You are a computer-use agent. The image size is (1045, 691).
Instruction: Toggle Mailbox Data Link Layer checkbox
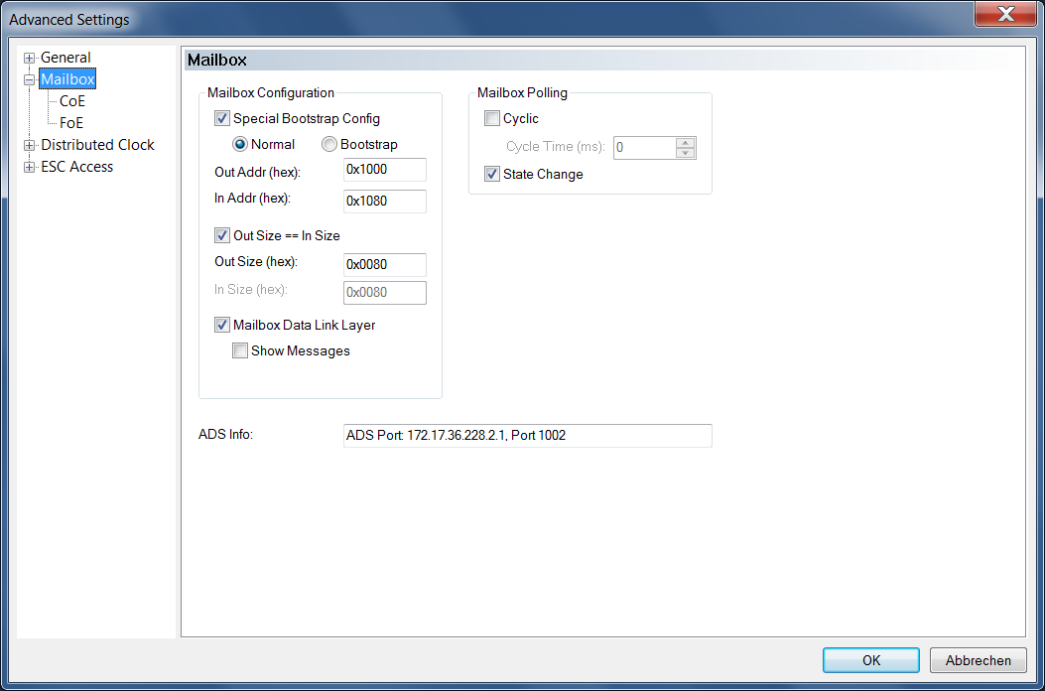pos(222,326)
